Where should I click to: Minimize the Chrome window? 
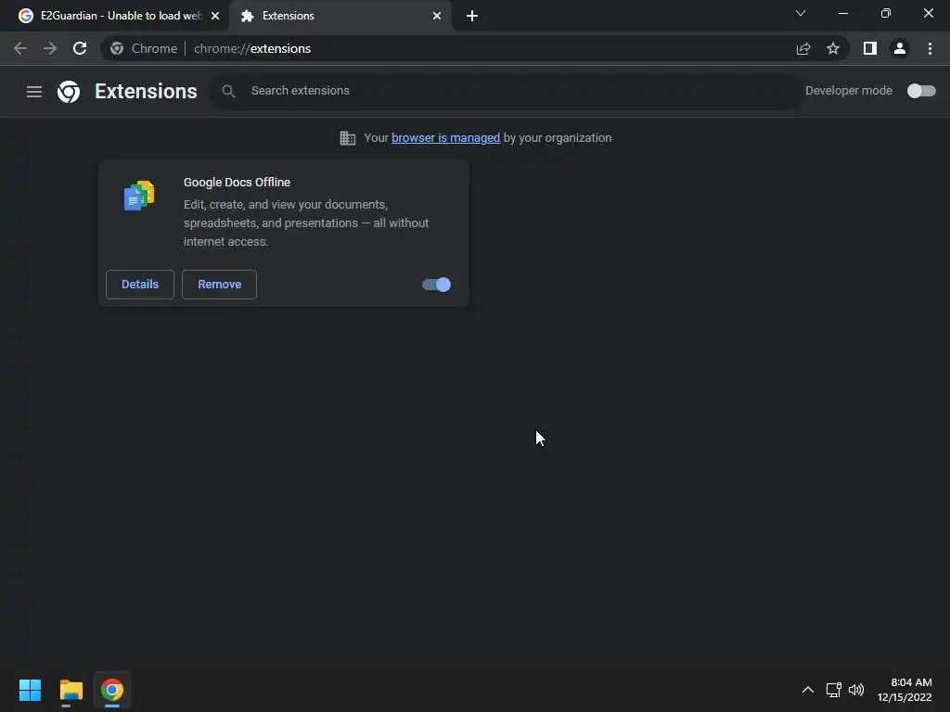842,13
